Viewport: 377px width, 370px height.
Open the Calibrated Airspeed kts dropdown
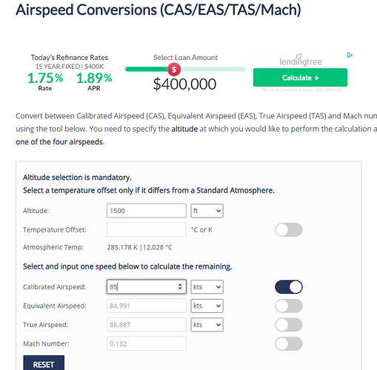(207, 287)
